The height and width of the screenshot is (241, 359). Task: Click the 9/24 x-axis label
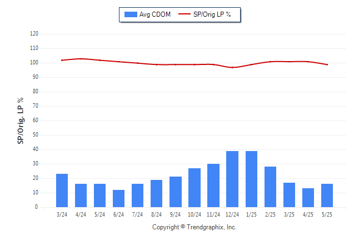pyautogui.click(x=176, y=214)
